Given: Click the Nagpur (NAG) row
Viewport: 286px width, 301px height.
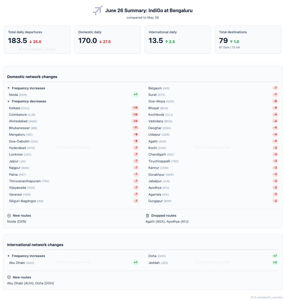Looking at the screenshot, I should tap(74, 168).
